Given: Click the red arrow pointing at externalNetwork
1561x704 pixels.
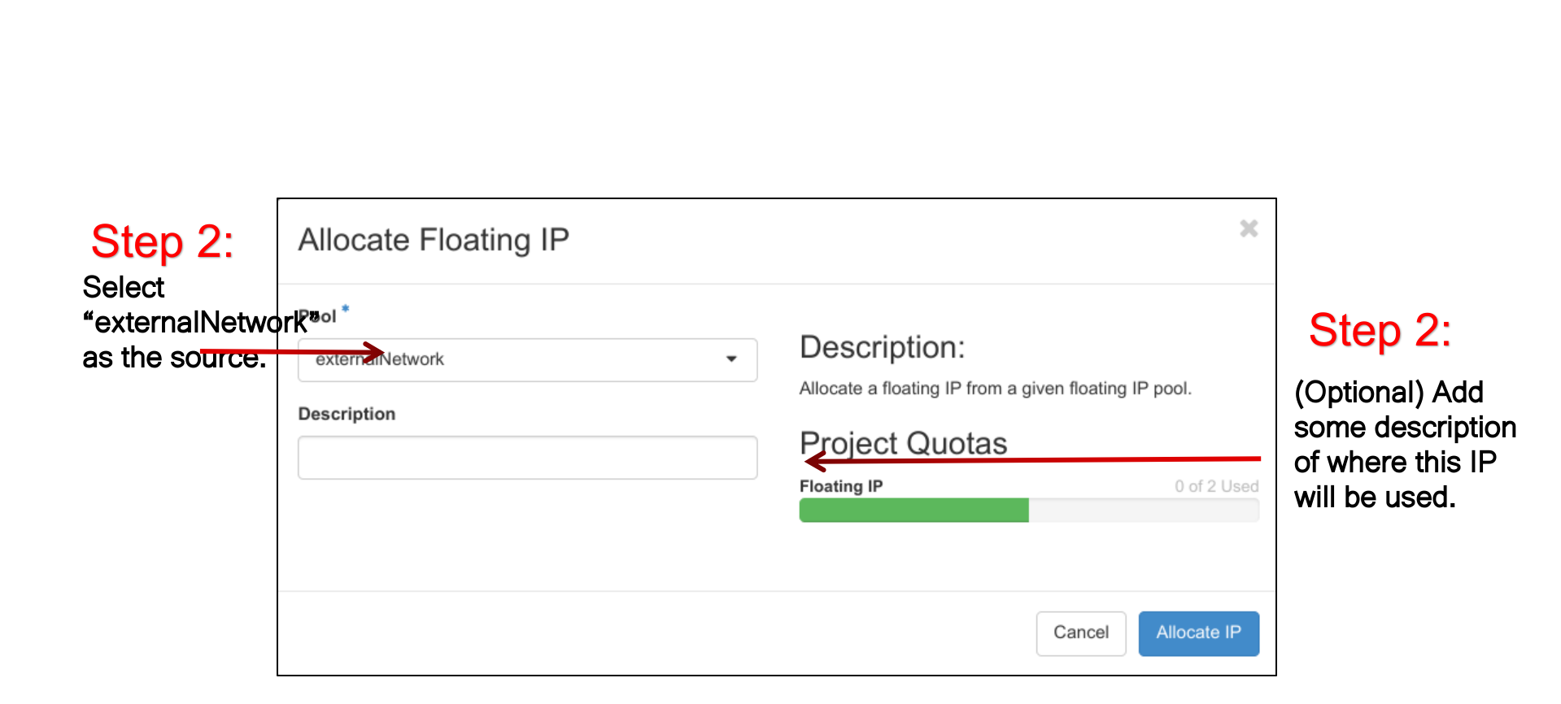Looking at the screenshot, I should [x=292, y=352].
